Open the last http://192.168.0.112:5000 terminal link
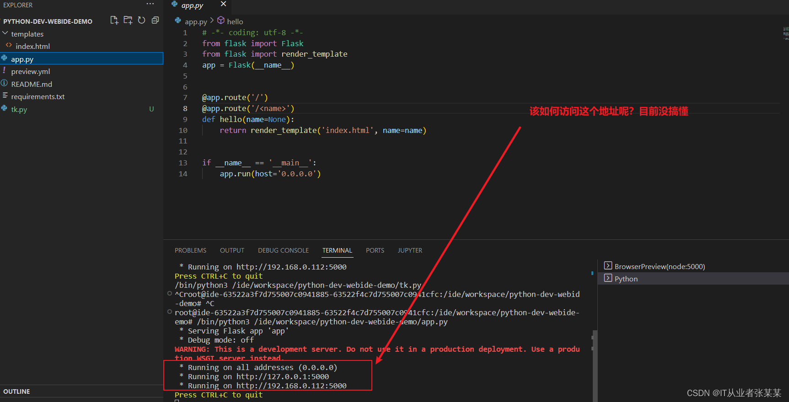The width and height of the screenshot is (789, 402). pos(291,386)
